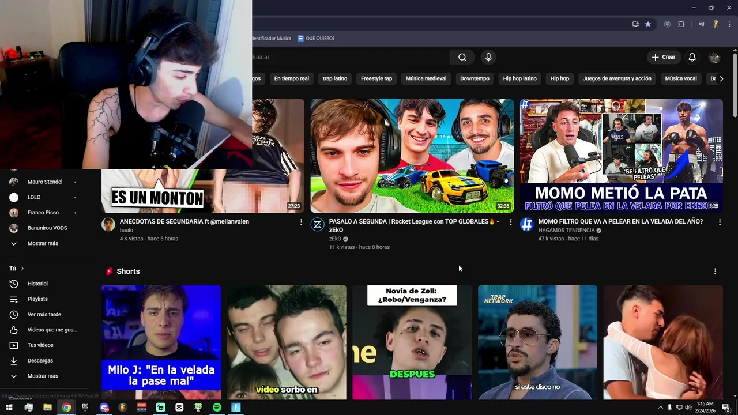738x415 pixels.
Task: Select the Música medieval chip
Action: pos(426,78)
